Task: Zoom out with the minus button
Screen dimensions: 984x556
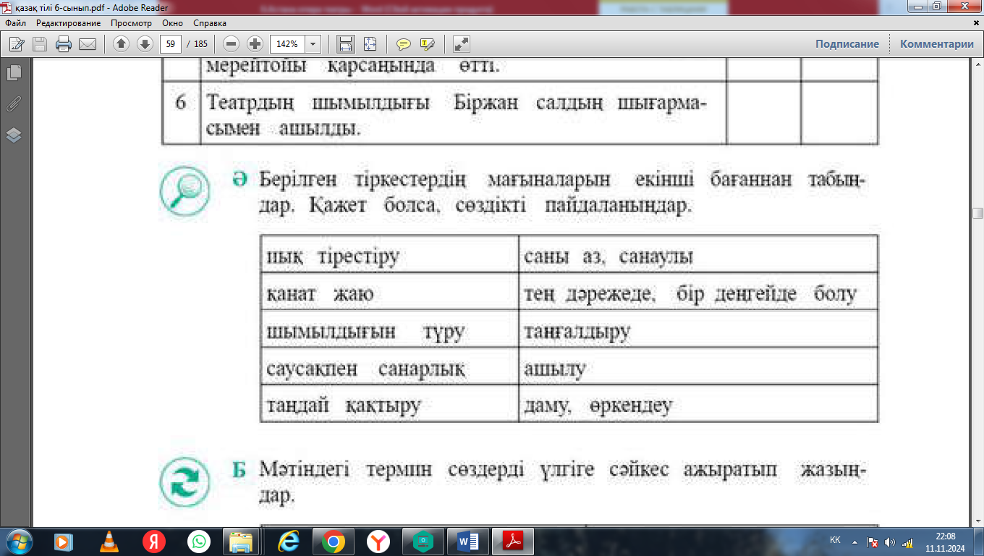Action: click(231, 44)
